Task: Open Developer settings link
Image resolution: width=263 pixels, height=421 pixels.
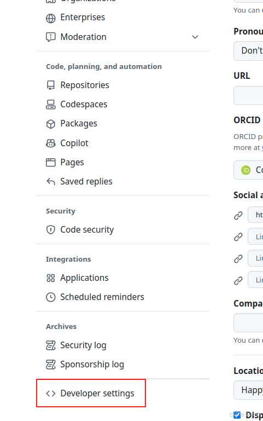Action: click(97, 393)
